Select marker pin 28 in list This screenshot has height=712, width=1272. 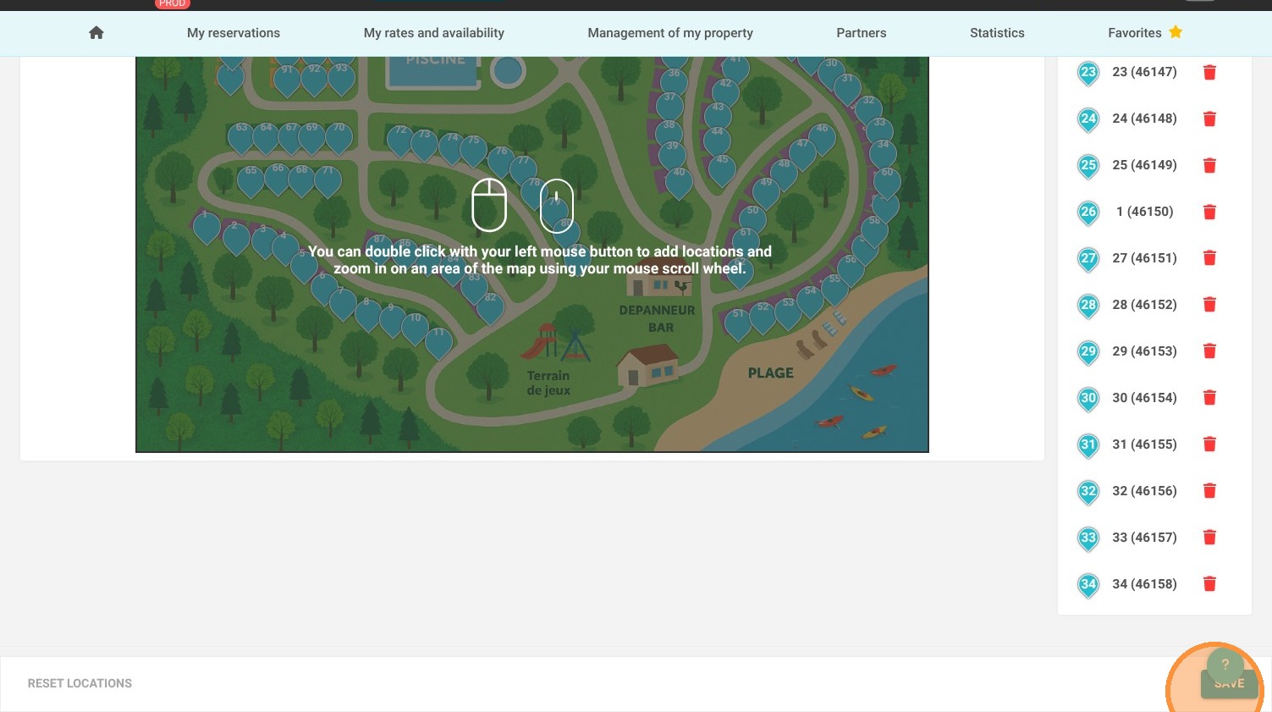click(1088, 306)
